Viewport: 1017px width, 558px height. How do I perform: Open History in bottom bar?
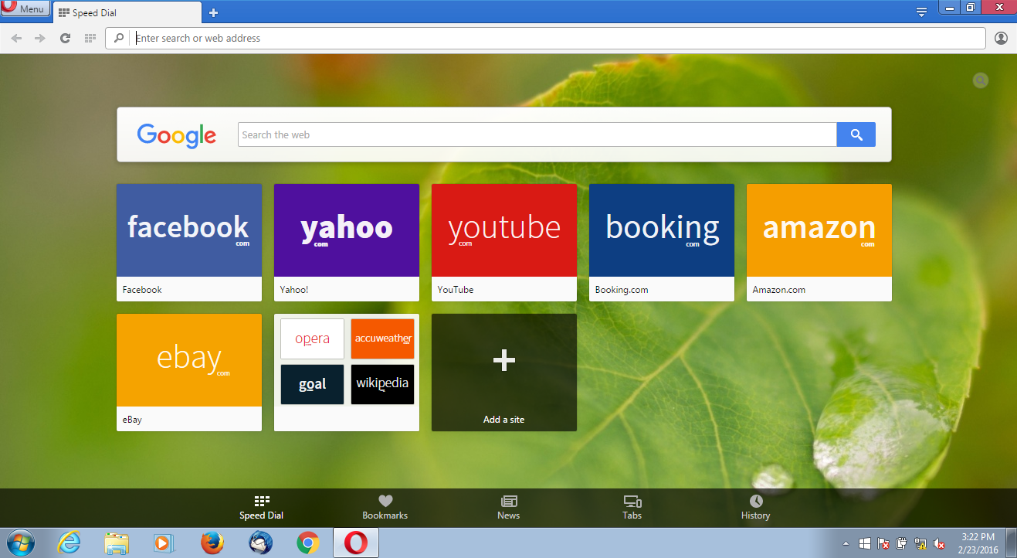[756, 508]
